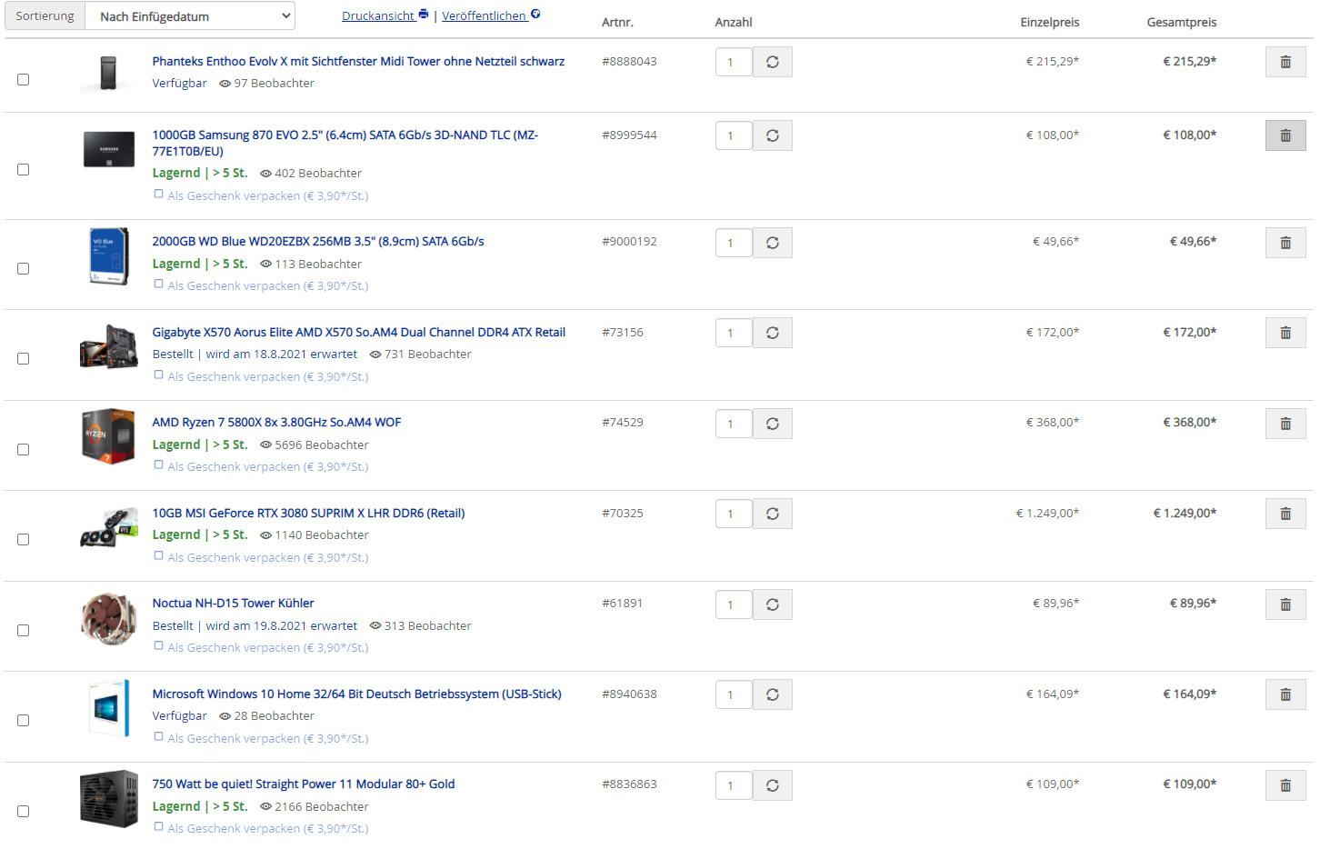
Task: Trash the MSI GeForce RTX 3080 entry
Action: click(1285, 514)
